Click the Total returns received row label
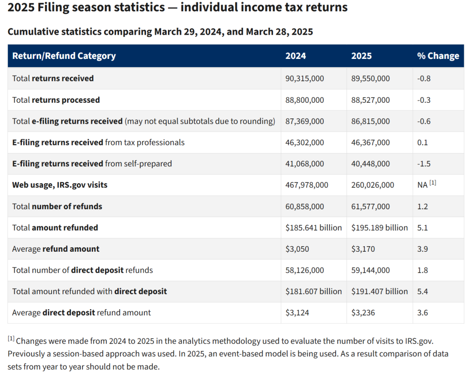The image size is (467, 376). [x=53, y=79]
